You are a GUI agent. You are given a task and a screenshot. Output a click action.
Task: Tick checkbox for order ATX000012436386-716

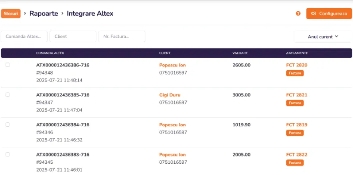[x=7, y=65]
